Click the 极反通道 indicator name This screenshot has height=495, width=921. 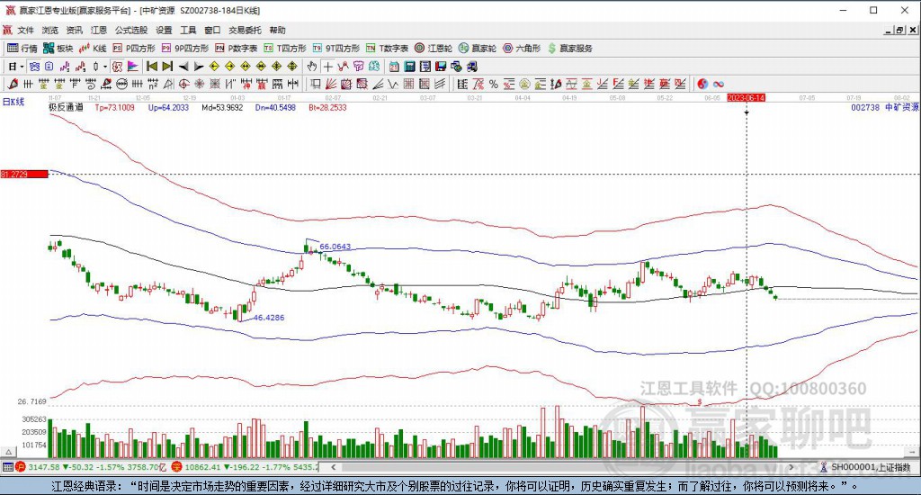(x=66, y=108)
